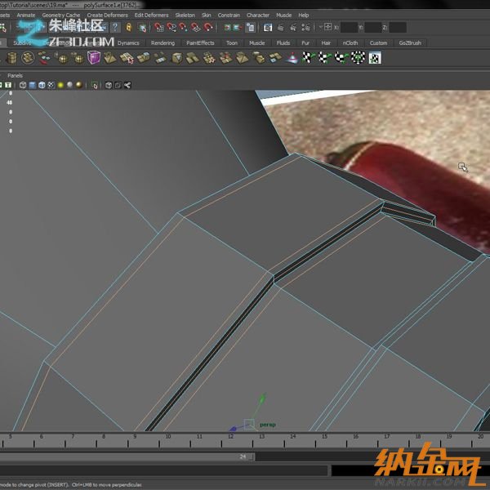
Task: Click the purple cube shelf icon
Action: (x=94, y=58)
